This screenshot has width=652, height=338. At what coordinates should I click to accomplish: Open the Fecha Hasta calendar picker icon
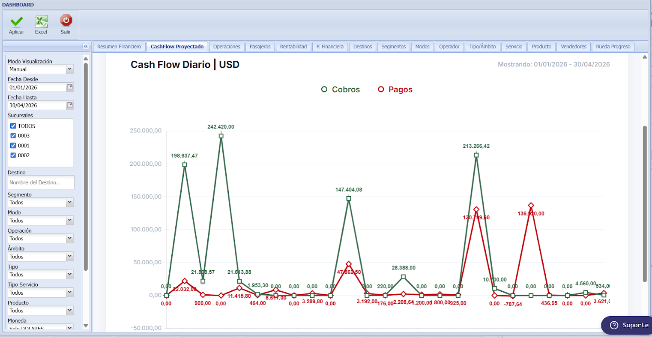click(x=70, y=105)
